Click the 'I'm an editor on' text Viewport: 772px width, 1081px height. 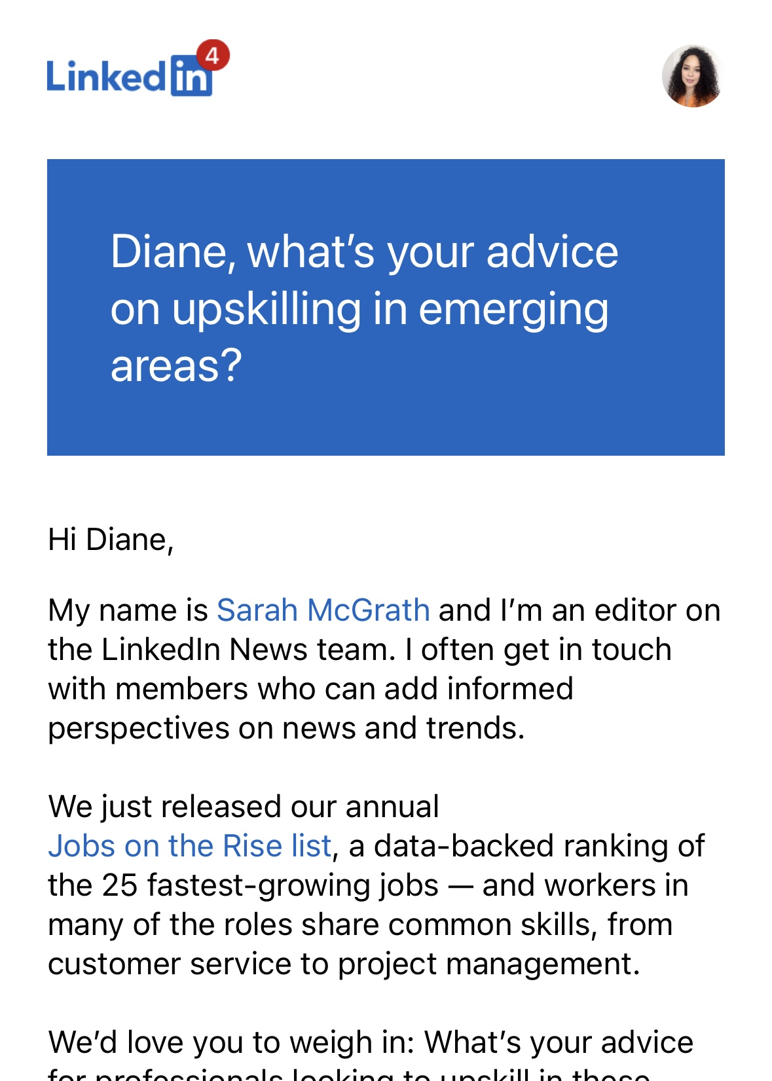[610, 610]
